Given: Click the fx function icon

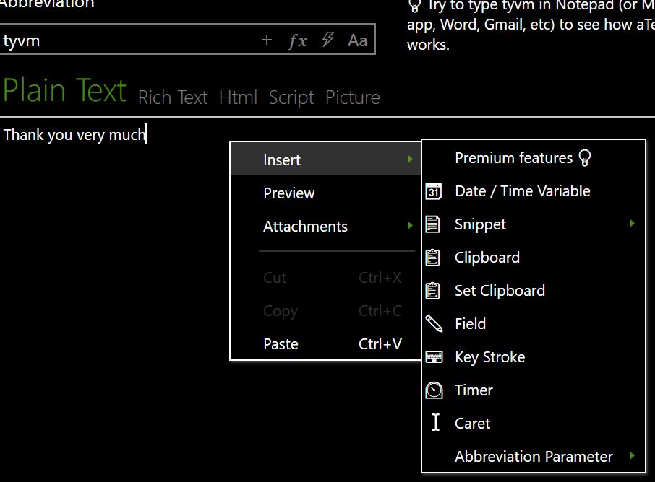Looking at the screenshot, I should [297, 40].
